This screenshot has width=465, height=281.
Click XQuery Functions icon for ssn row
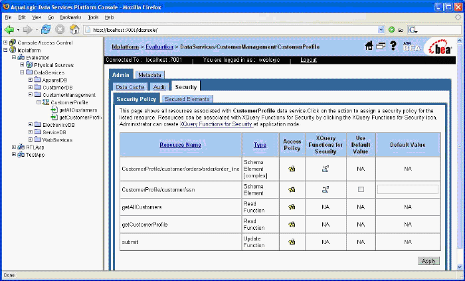pyautogui.click(x=325, y=189)
